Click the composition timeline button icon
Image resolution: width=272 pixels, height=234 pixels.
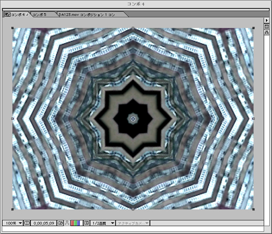coord(267,27)
